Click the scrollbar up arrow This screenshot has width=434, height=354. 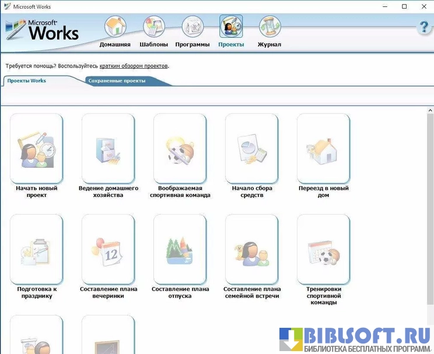[x=430, y=111]
